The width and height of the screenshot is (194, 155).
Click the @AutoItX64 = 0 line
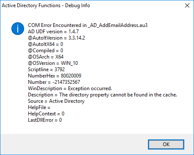pos(46,44)
